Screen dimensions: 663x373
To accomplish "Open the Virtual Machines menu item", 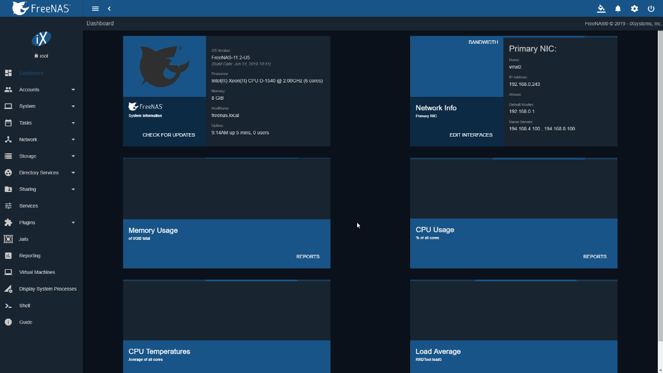I will 41,272.
